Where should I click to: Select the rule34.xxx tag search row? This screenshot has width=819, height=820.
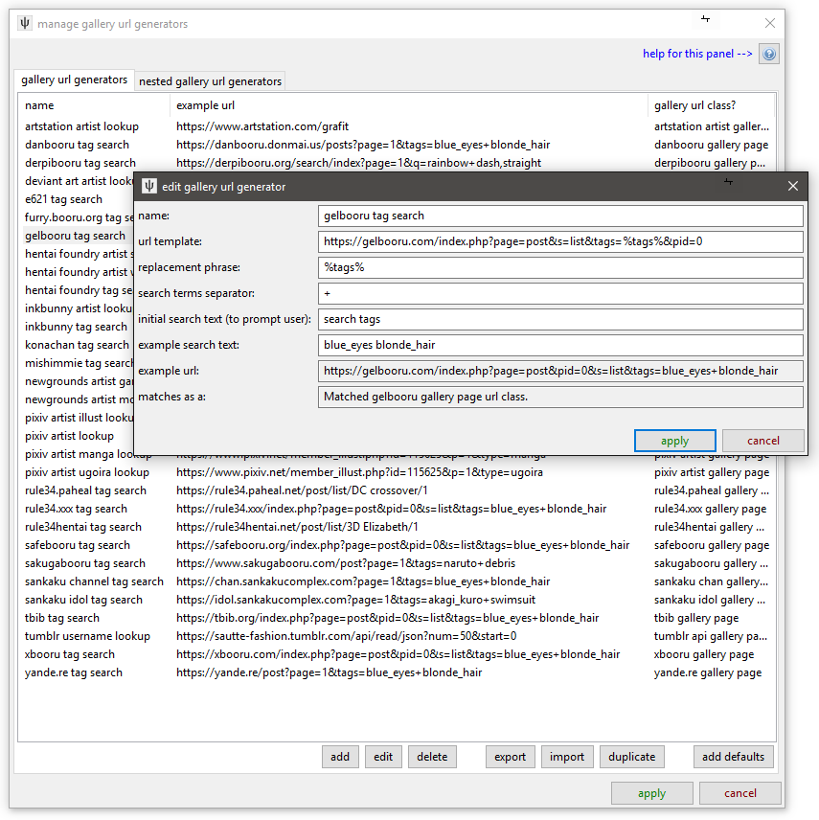click(397, 509)
